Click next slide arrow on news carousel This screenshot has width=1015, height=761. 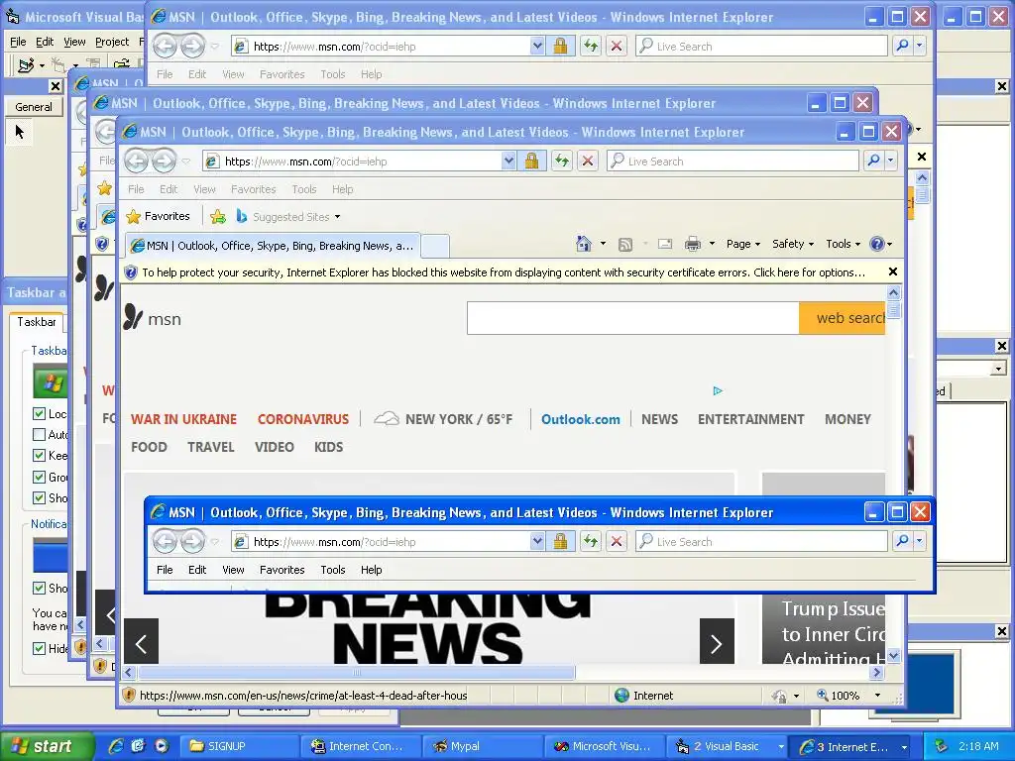tap(717, 641)
